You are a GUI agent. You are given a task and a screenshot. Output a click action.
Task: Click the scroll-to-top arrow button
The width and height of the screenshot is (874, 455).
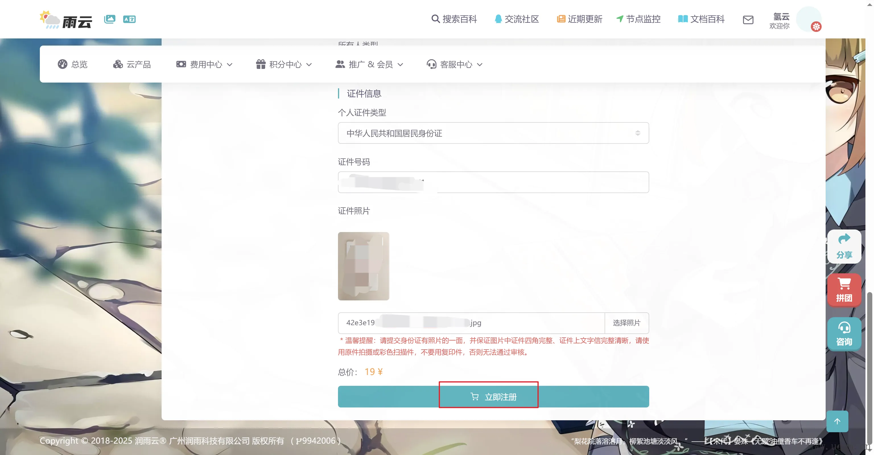pyautogui.click(x=837, y=421)
